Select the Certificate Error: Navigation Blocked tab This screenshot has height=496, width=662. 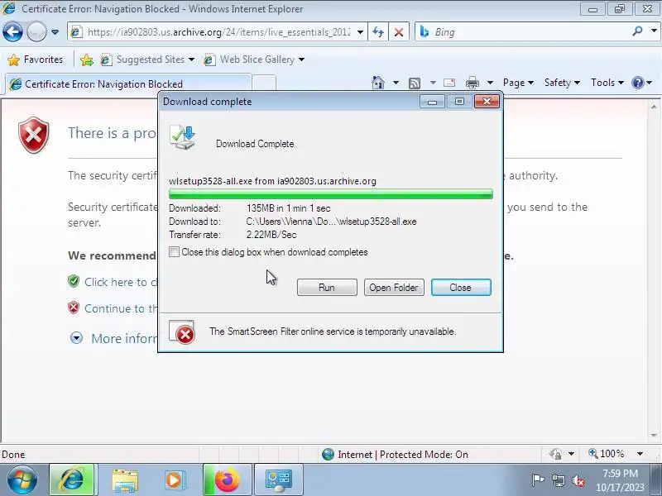pos(128,83)
